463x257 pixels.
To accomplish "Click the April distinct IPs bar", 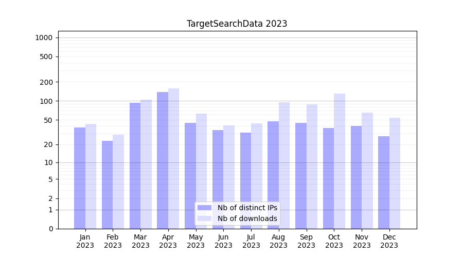I will (163, 159).
